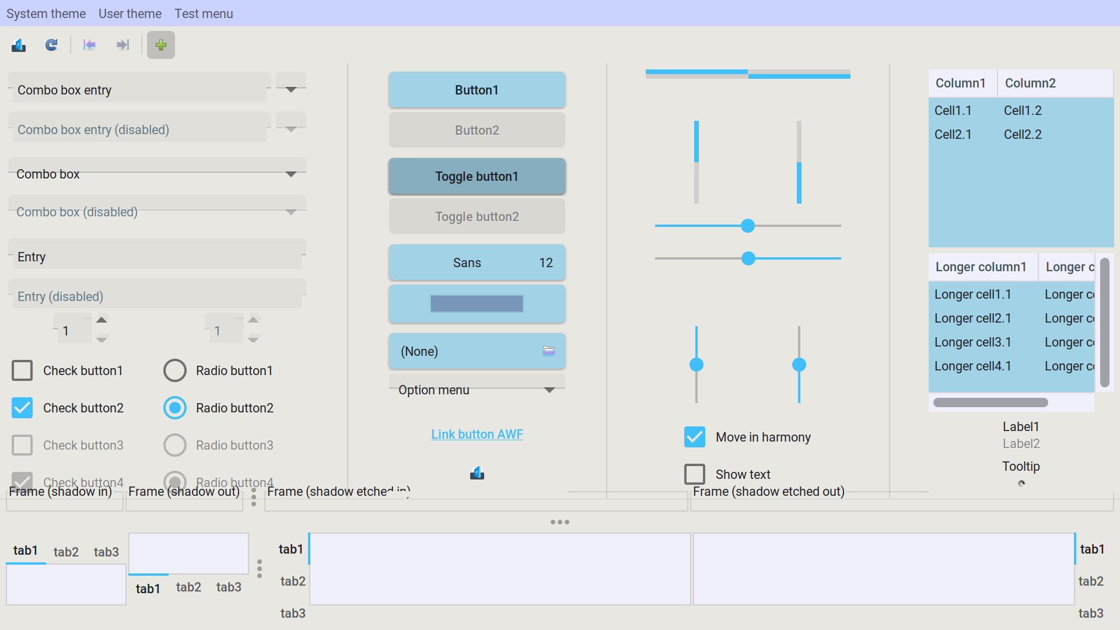Select Radio button1

175,370
